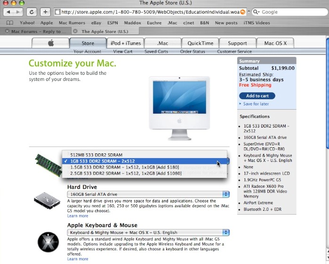Close the Mac Forums tab
Image resolution: width=329 pixels, height=264 pixels.
pyautogui.click(x=8, y=31)
